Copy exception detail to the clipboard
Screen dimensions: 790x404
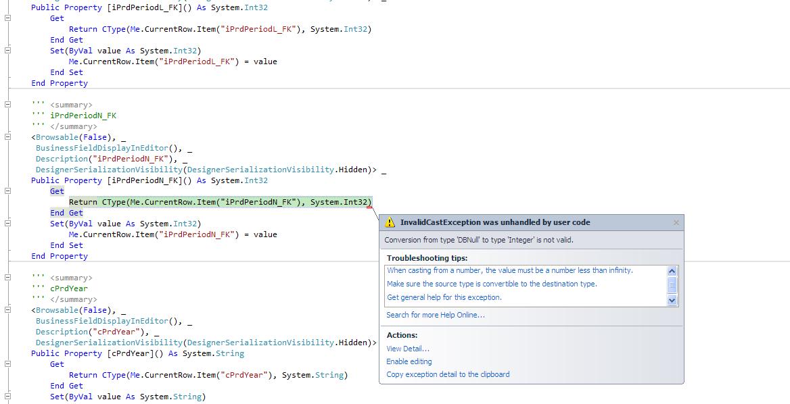pyautogui.click(x=448, y=374)
